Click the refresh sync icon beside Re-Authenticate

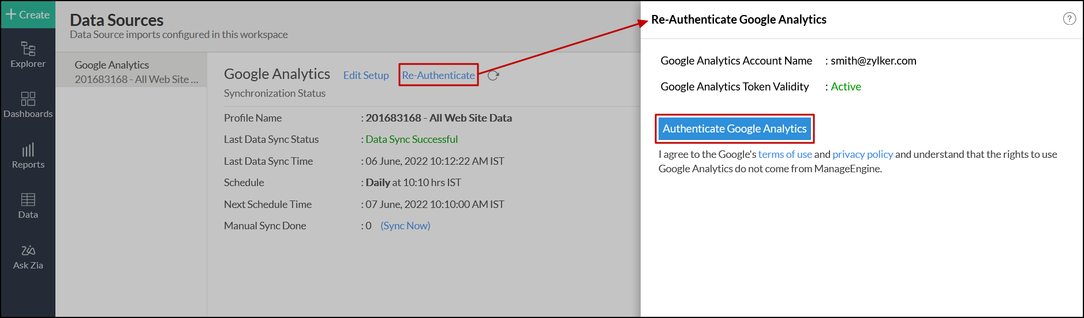pyautogui.click(x=493, y=75)
